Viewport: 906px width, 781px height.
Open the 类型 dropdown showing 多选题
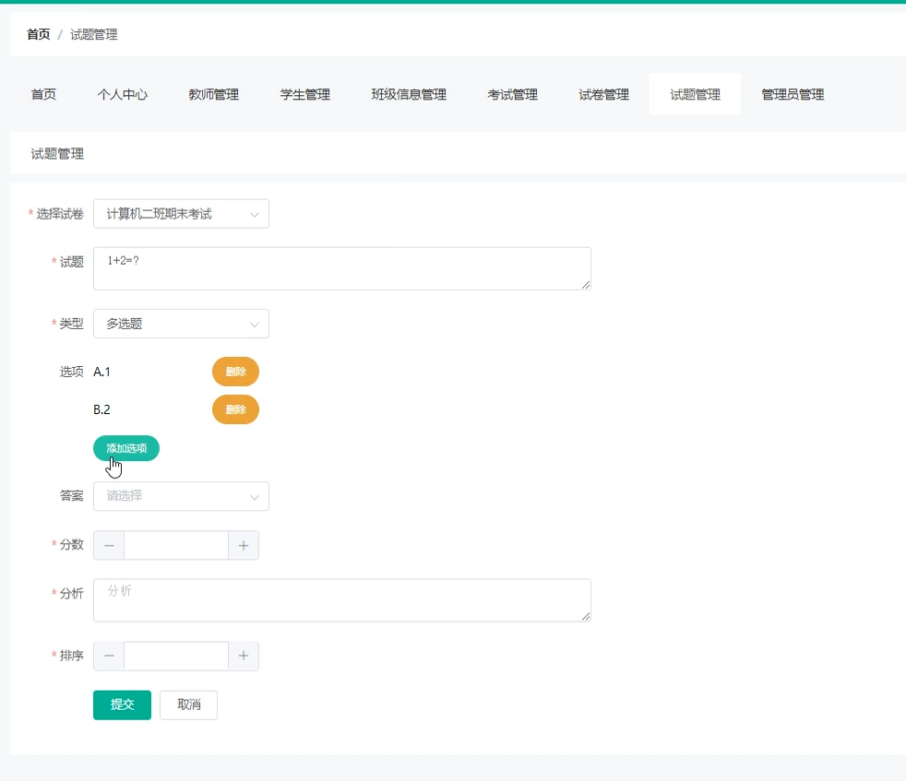pos(181,324)
